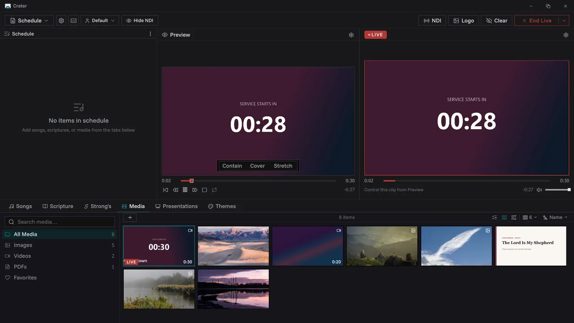574x323 pixels.
Task: Expand the End Live options arrow
Action: (564, 20)
